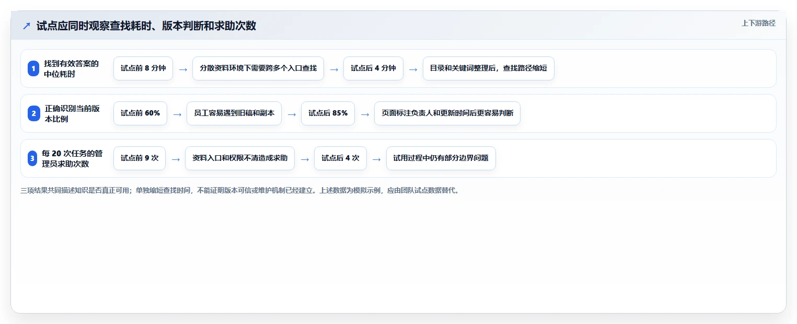Click the 试点前 60% box
The image size is (797, 324).
click(140, 113)
